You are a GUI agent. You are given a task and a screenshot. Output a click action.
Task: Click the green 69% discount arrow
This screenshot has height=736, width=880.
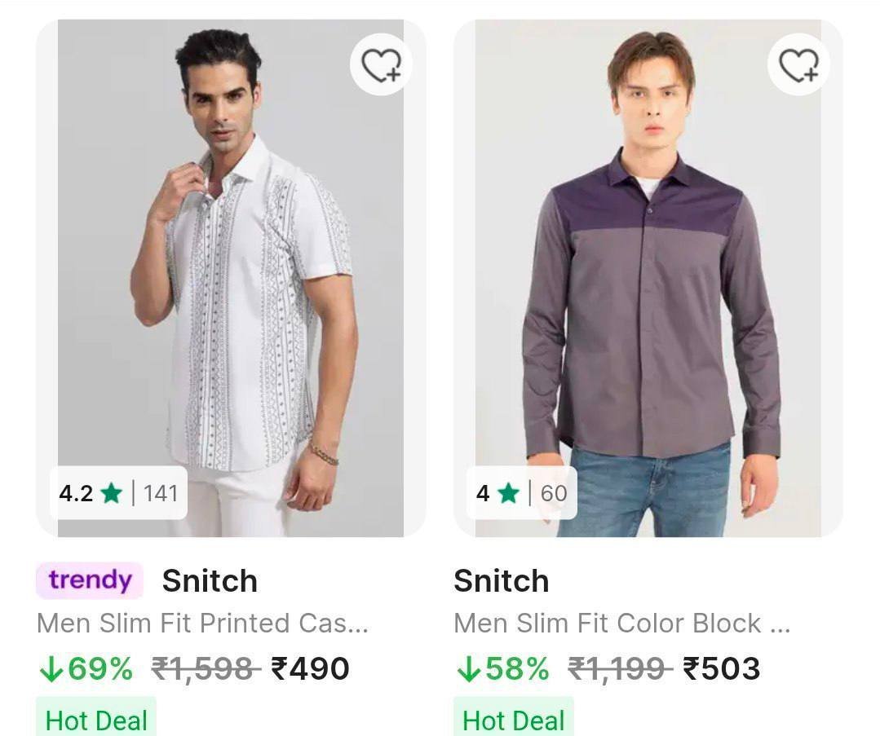click(x=51, y=669)
